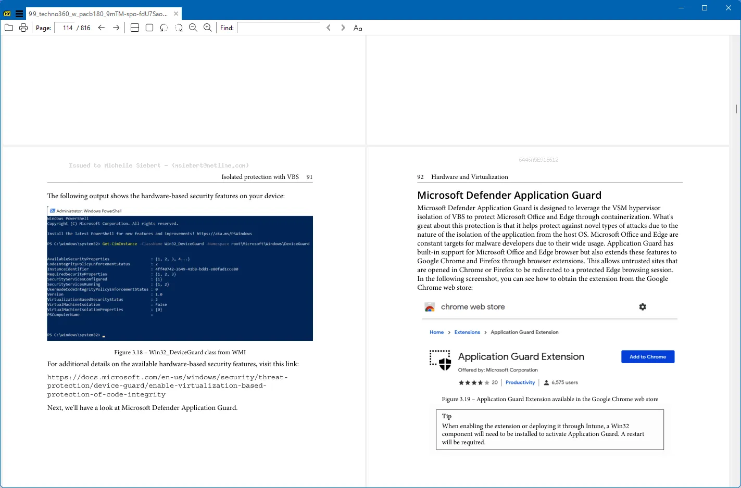This screenshot has height=488, width=741.
Task: Click the open file folder icon
Action: click(x=9, y=28)
